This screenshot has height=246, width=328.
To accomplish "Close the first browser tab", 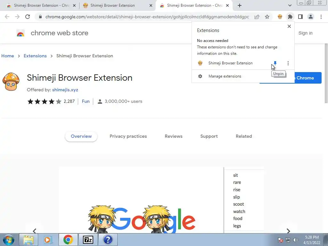I will click(x=74, y=6).
